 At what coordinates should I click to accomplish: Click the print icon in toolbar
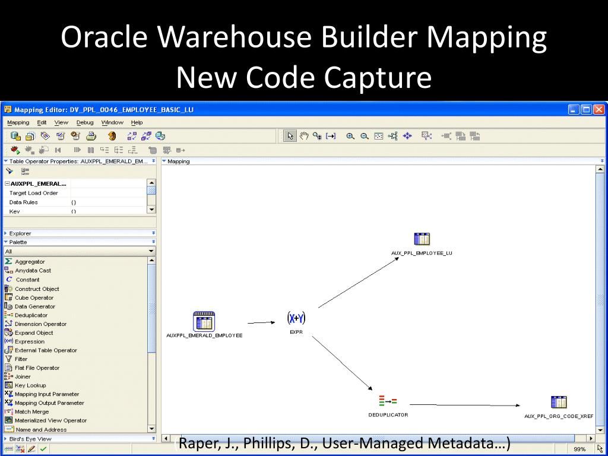[91, 136]
